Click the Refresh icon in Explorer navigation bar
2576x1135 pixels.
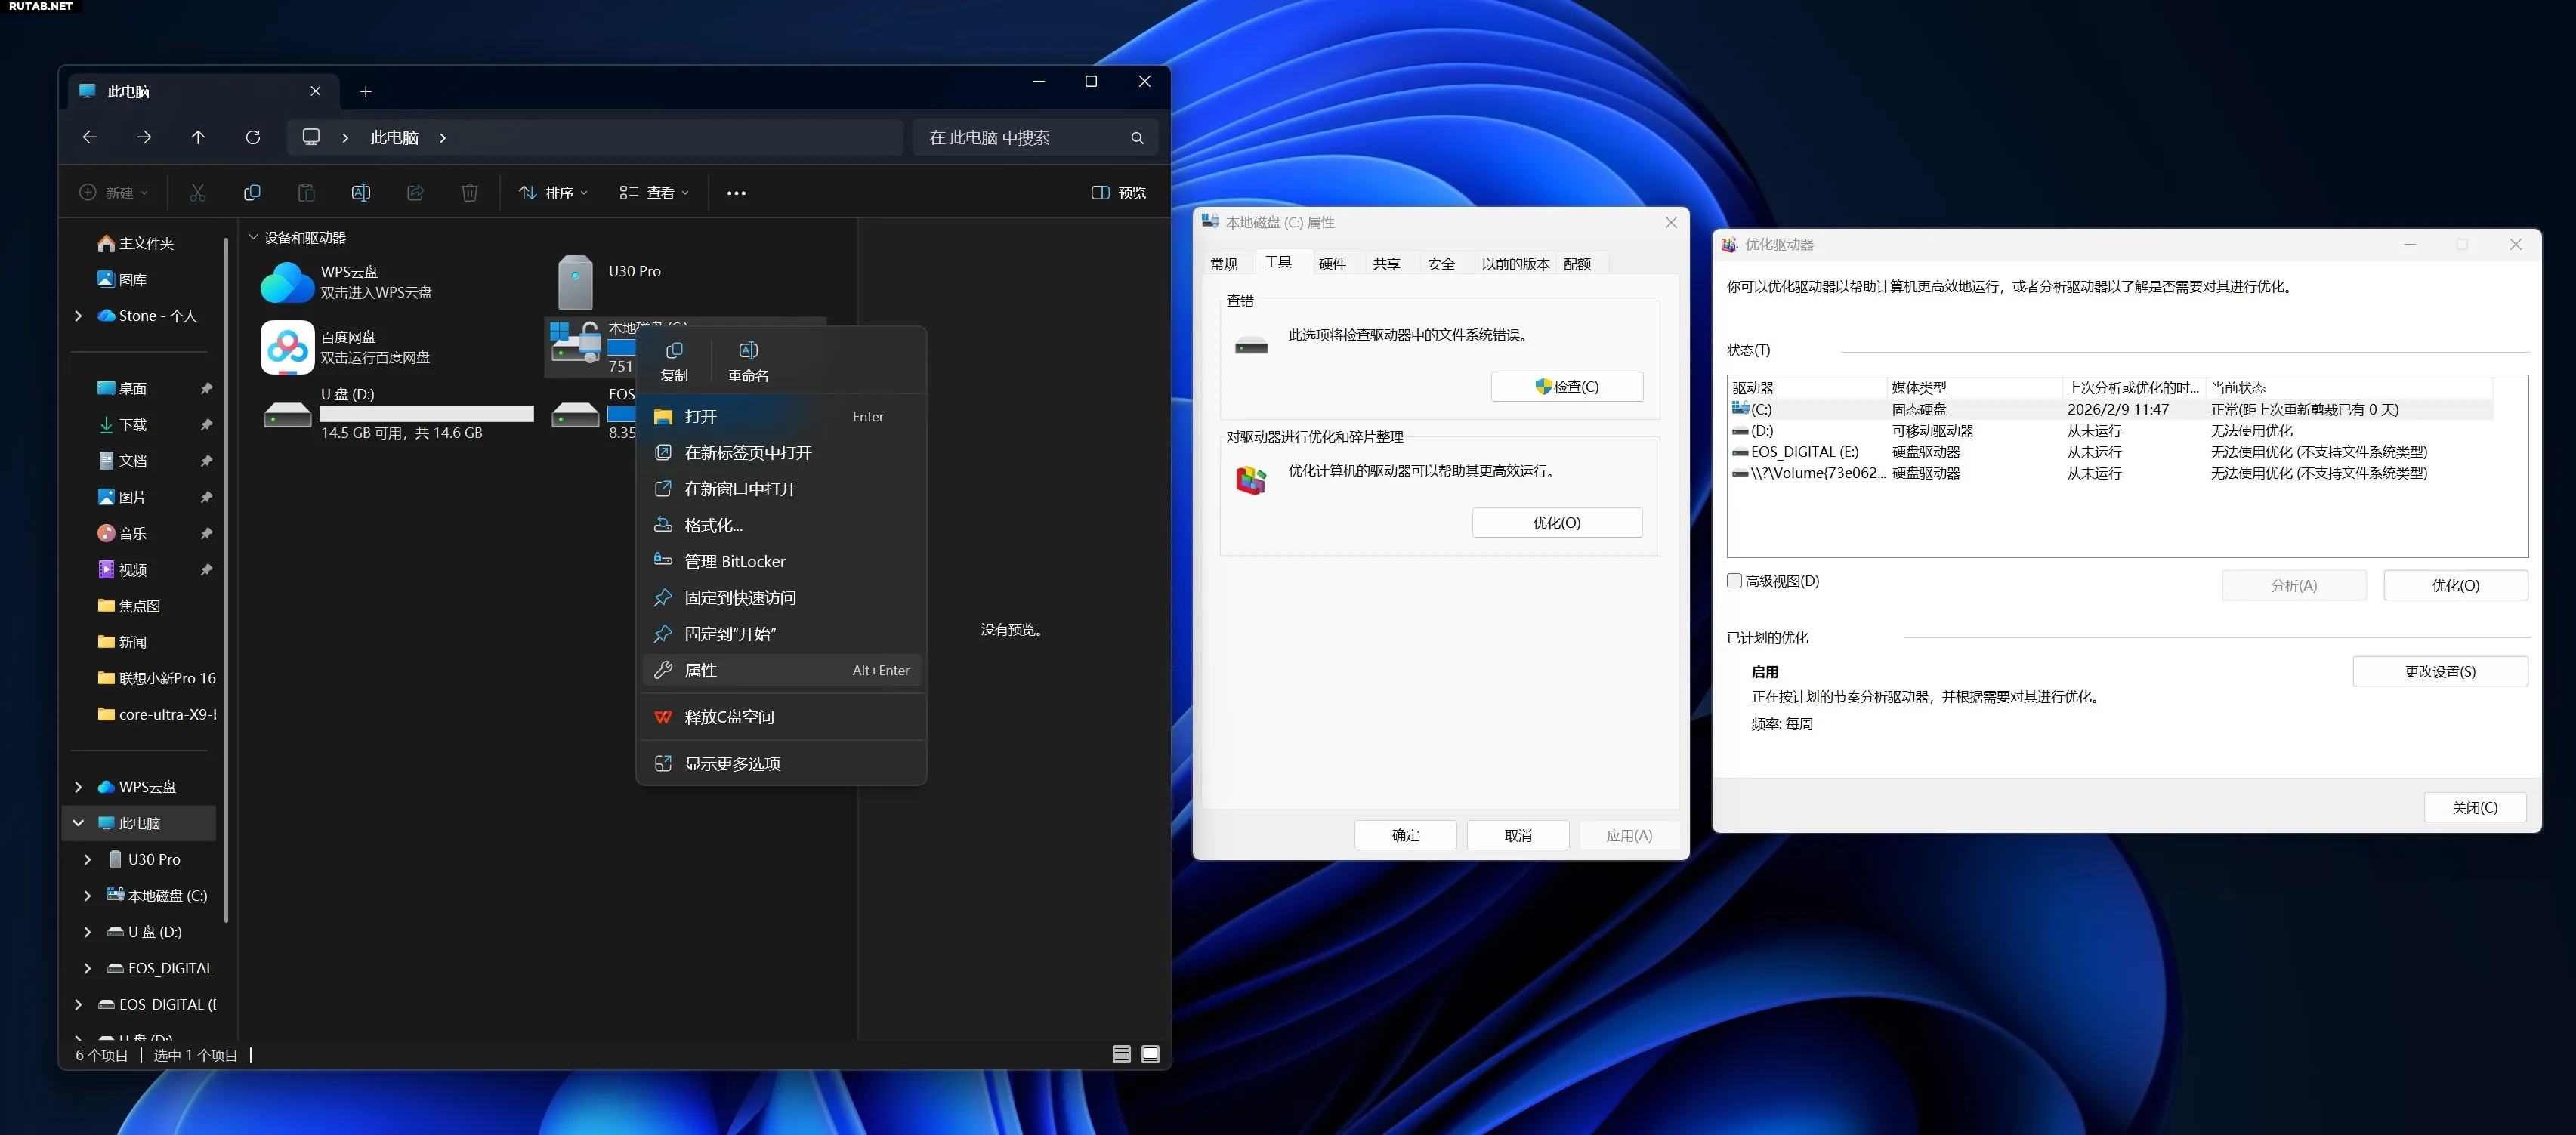(x=253, y=137)
